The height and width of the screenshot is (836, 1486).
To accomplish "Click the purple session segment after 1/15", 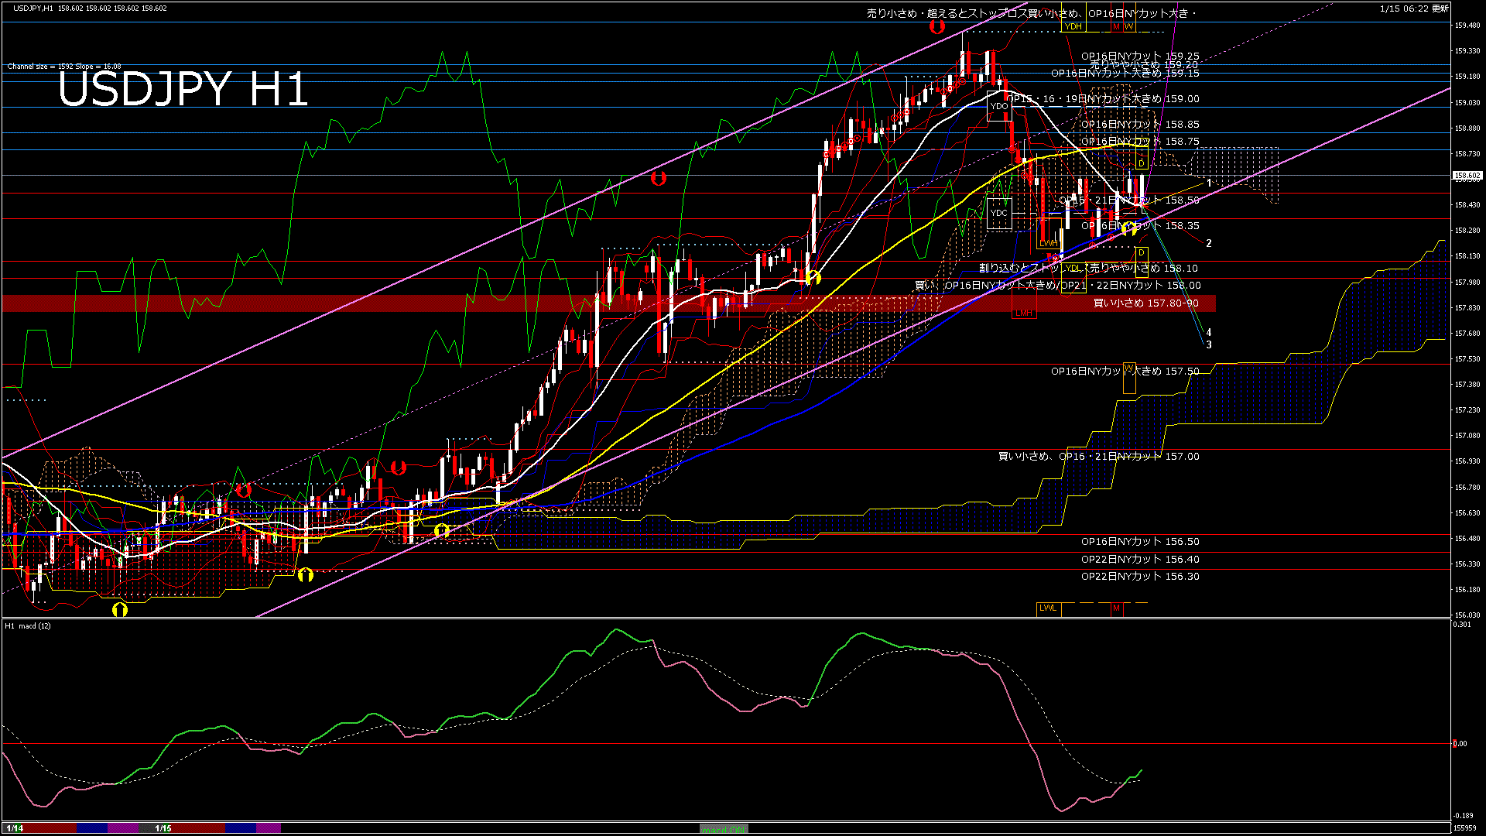I will pos(269,828).
